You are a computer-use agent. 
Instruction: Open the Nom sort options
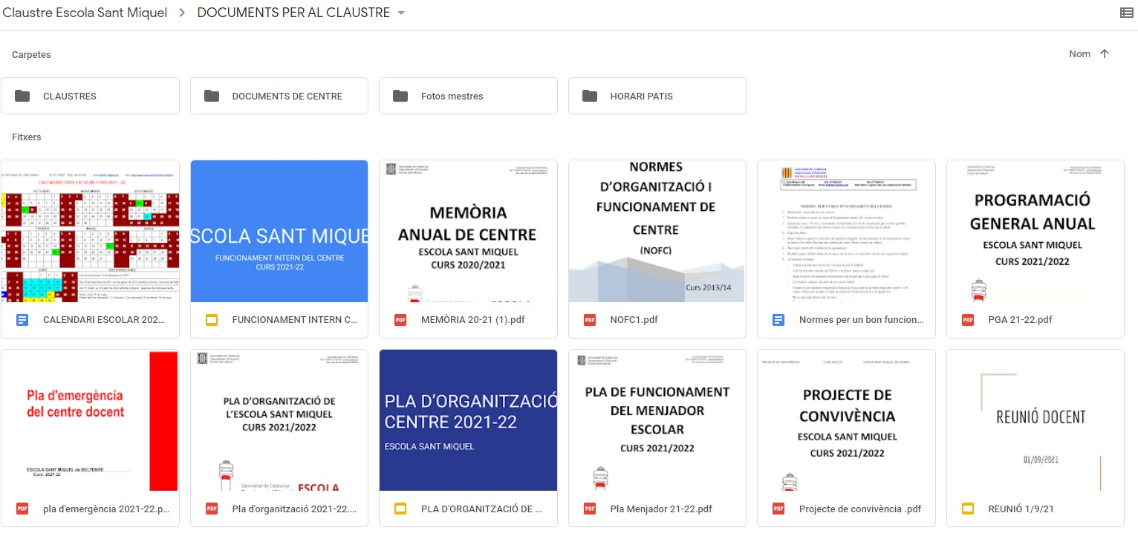pyautogui.click(x=1079, y=53)
